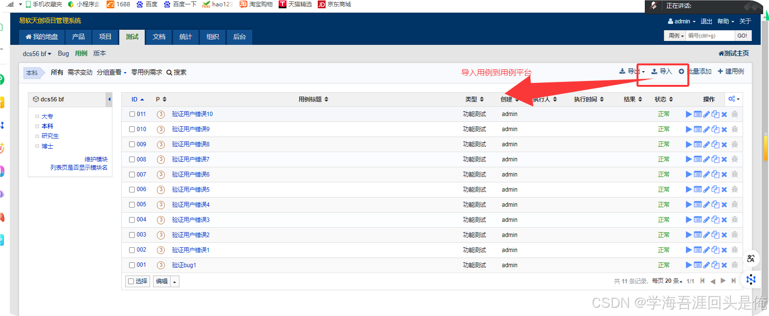
Task: Copy case 验证用户错误7 using copy icon
Action: (x=716, y=159)
